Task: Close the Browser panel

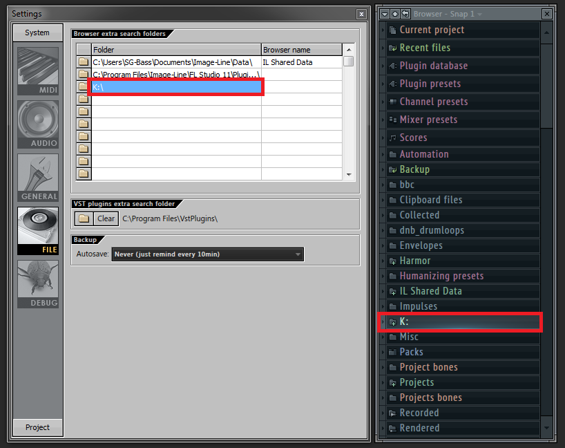Action: coord(547,14)
